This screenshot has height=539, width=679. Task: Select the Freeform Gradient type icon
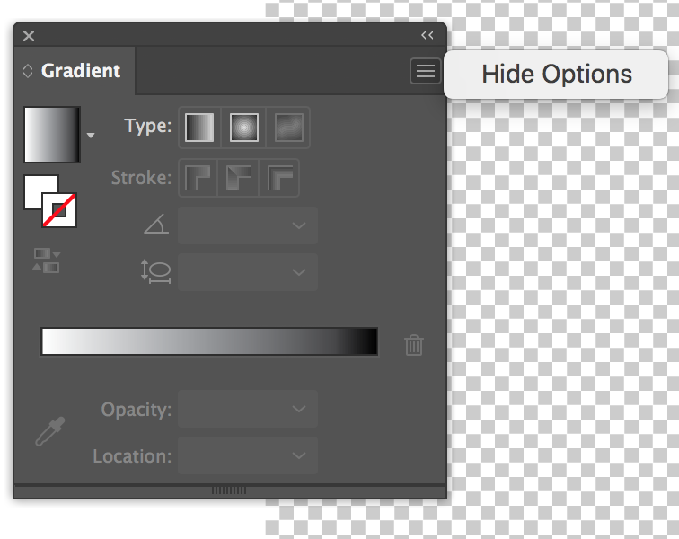point(288,128)
